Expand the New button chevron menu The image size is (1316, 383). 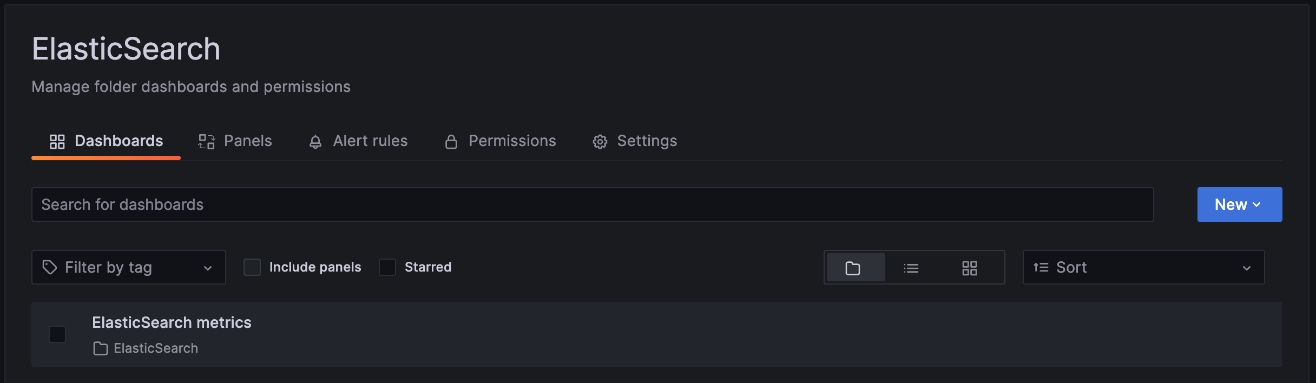coord(1257,204)
